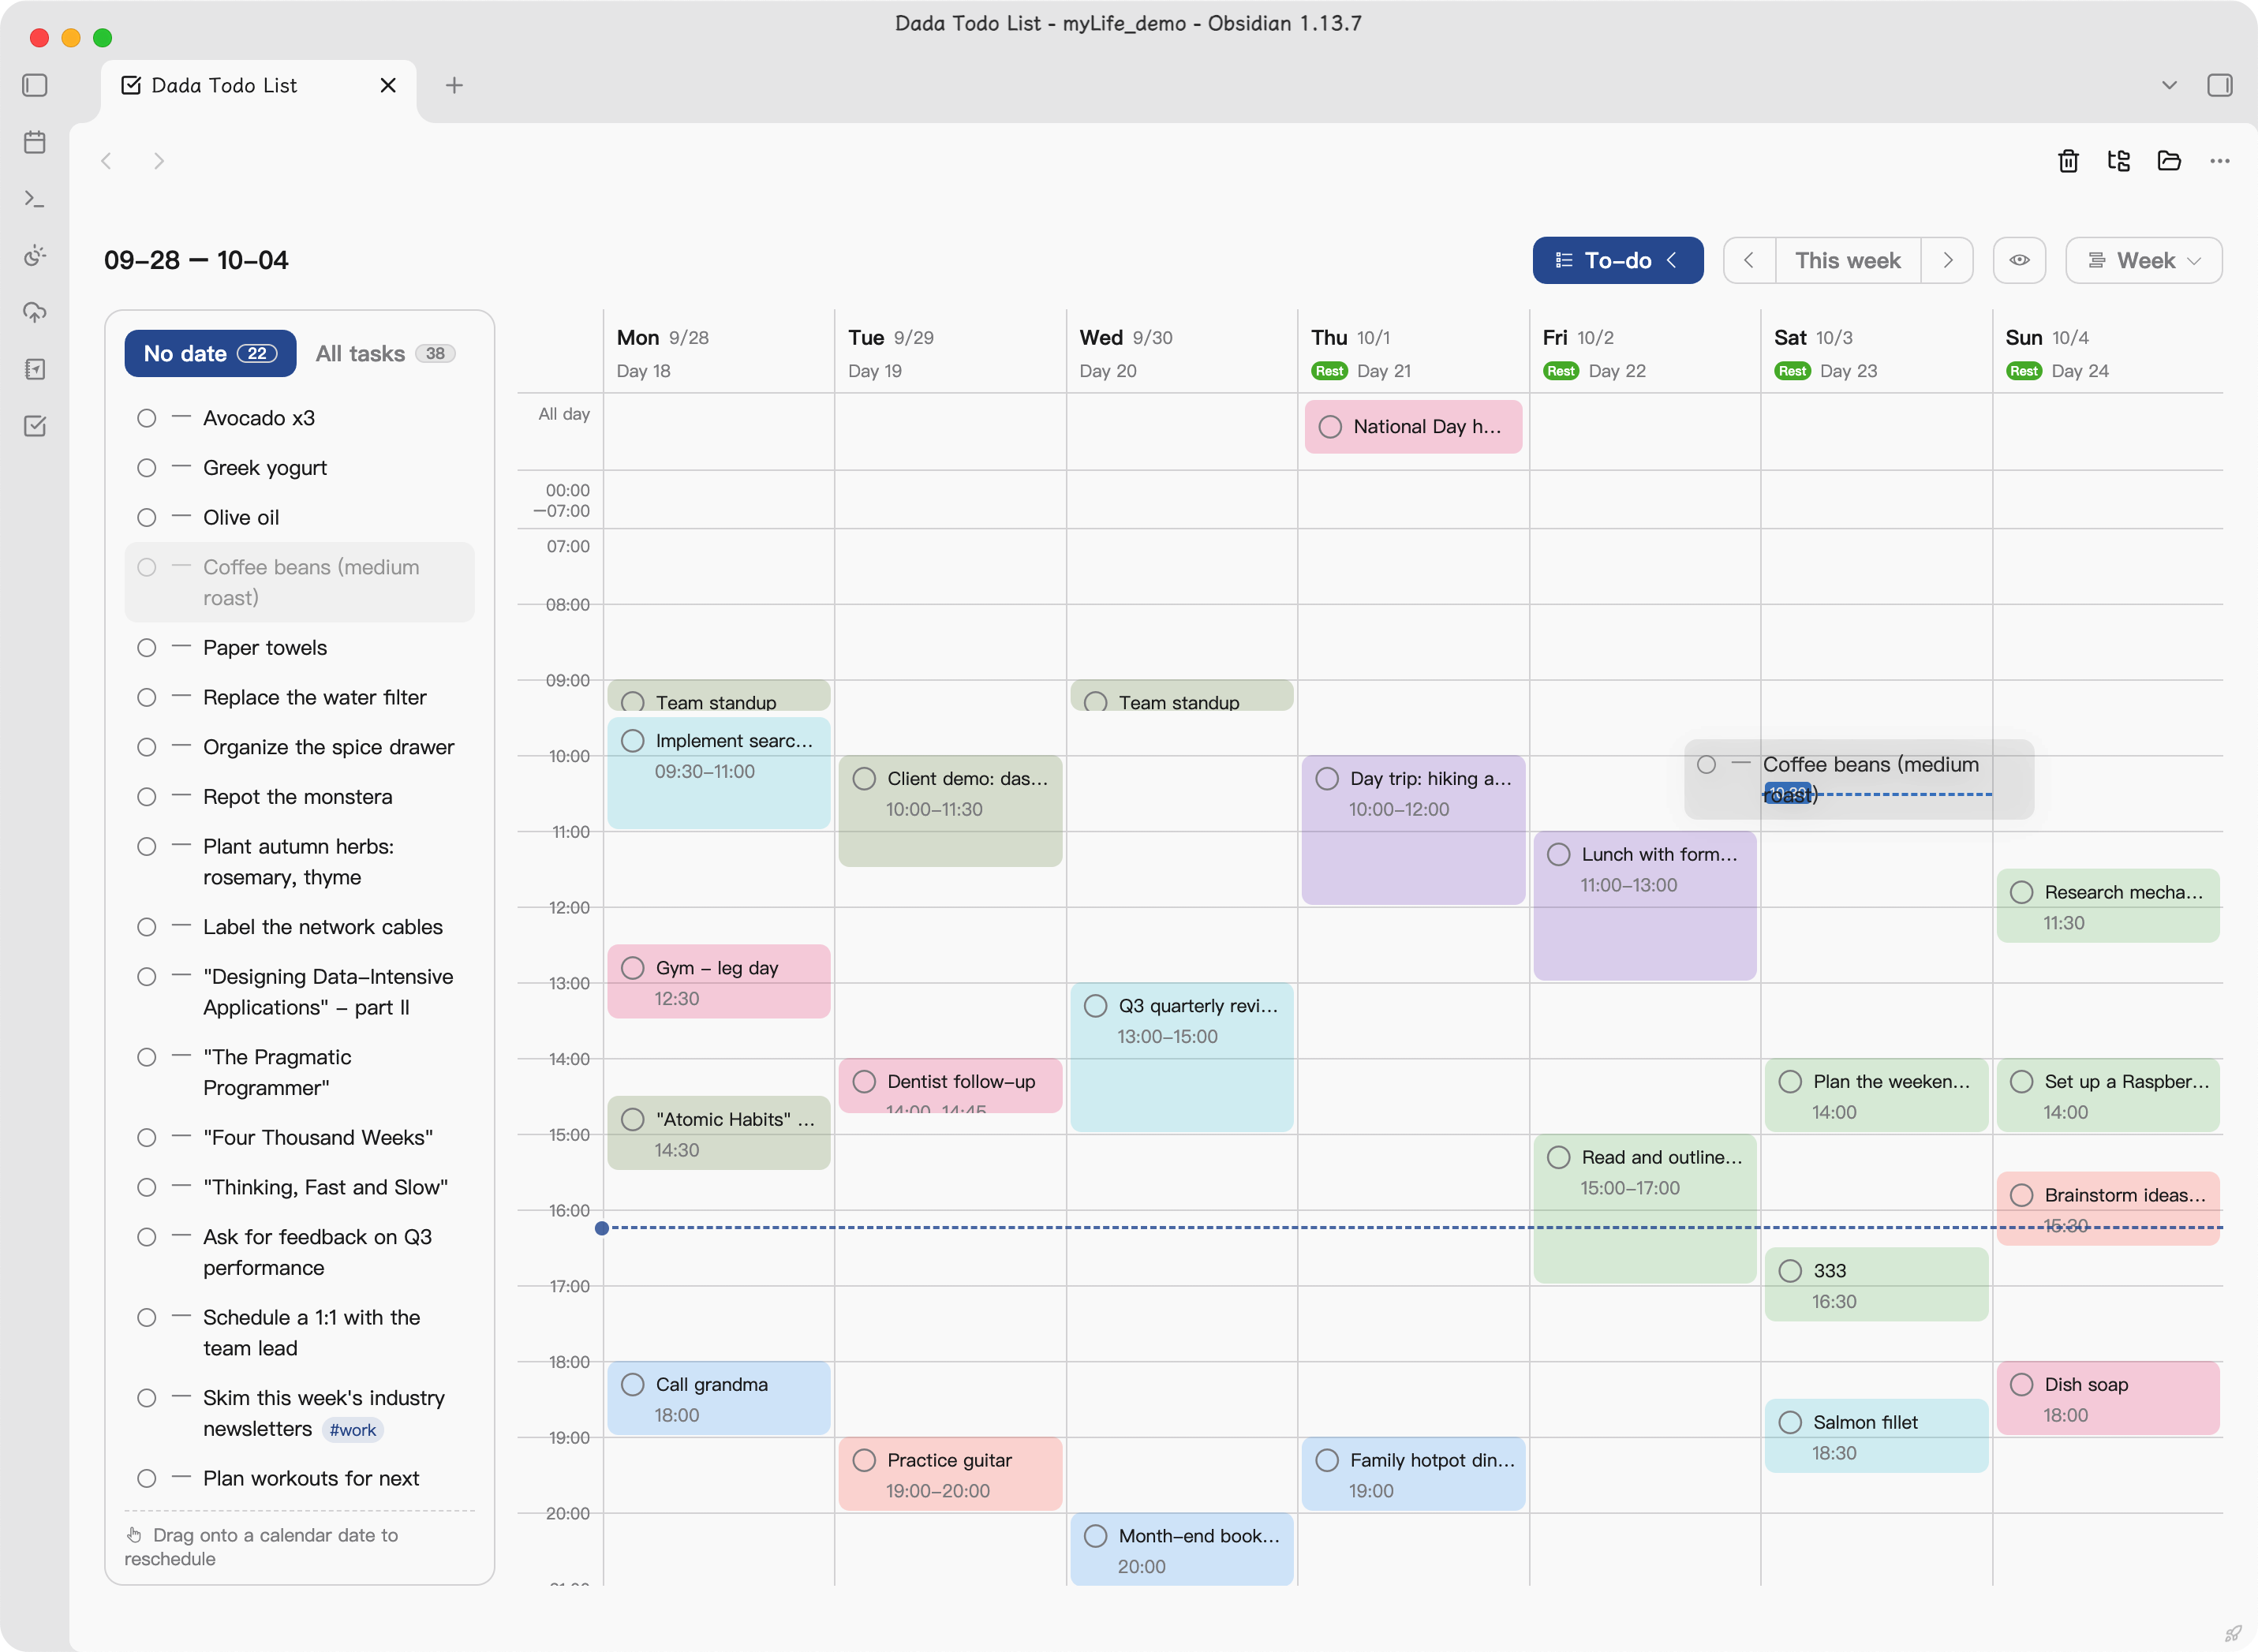The height and width of the screenshot is (1652, 2258).
Task: Navigate forward with the right arrow
Action: click(158, 161)
